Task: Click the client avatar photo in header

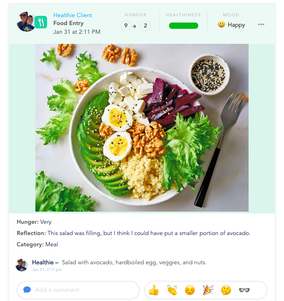Action: click(x=26, y=22)
